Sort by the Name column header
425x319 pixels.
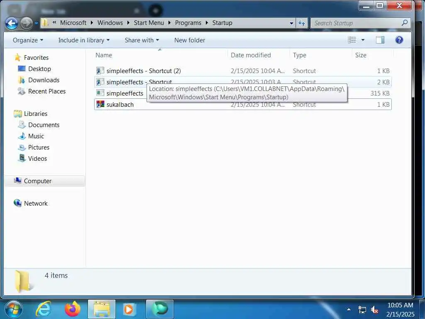[x=104, y=55]
